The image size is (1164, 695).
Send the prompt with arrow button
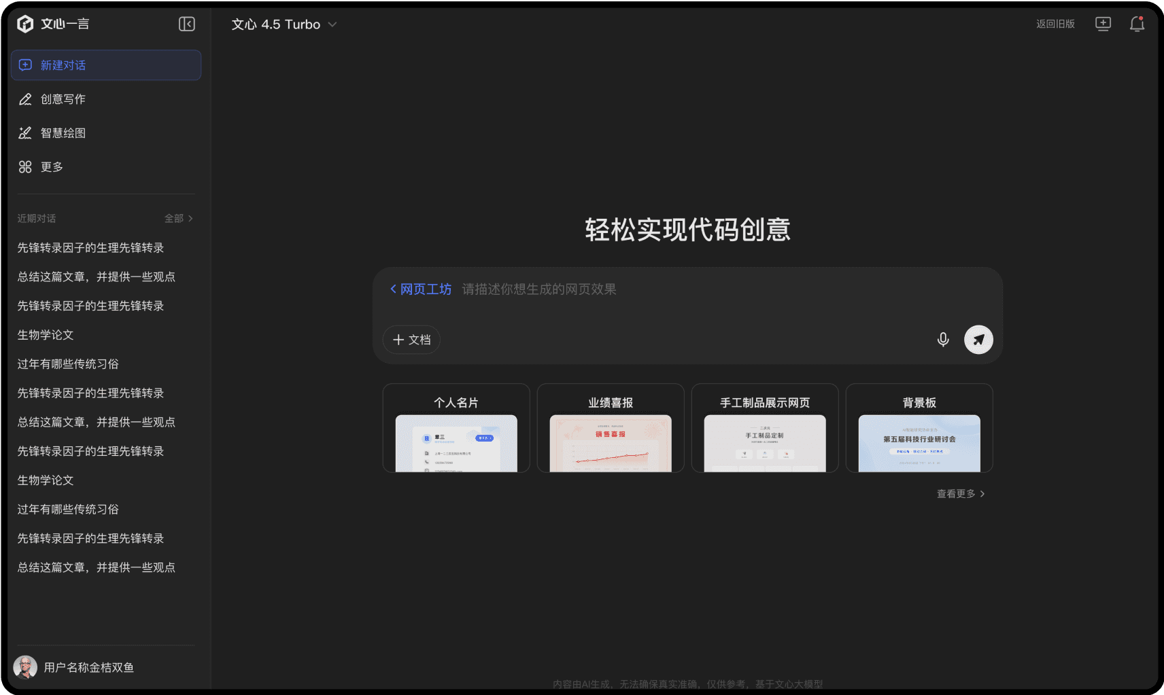click(x=978, y=340)
